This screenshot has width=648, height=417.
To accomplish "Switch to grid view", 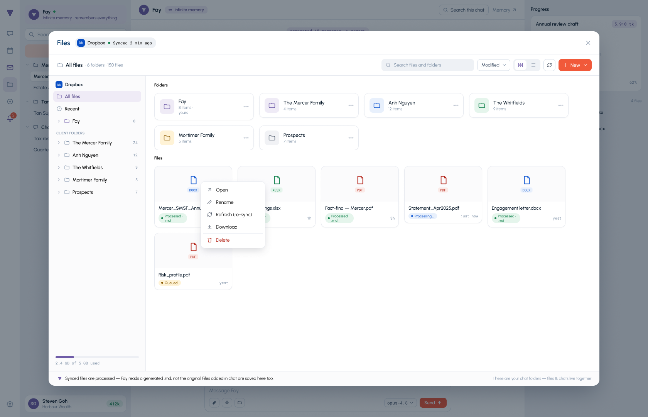I will pyautogui.click(x=520, y=65).
